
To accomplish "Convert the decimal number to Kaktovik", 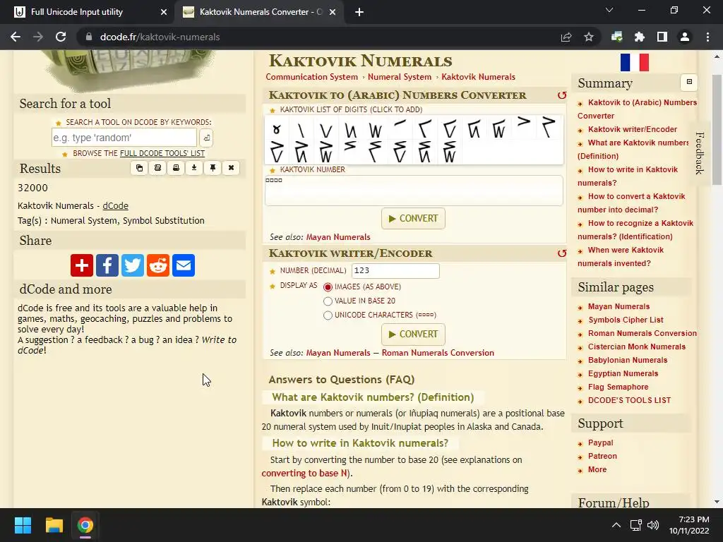I will pyautogui.click(x=413, y=334).
